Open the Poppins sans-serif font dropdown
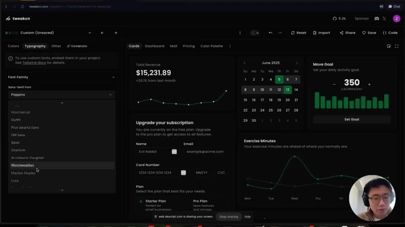405x227 pixels. (61, 95)
